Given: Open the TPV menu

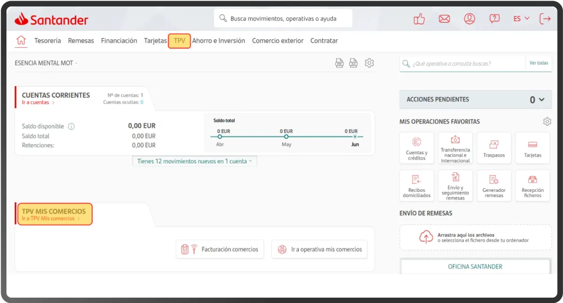Looking at the screenshot, I should 180,40.
